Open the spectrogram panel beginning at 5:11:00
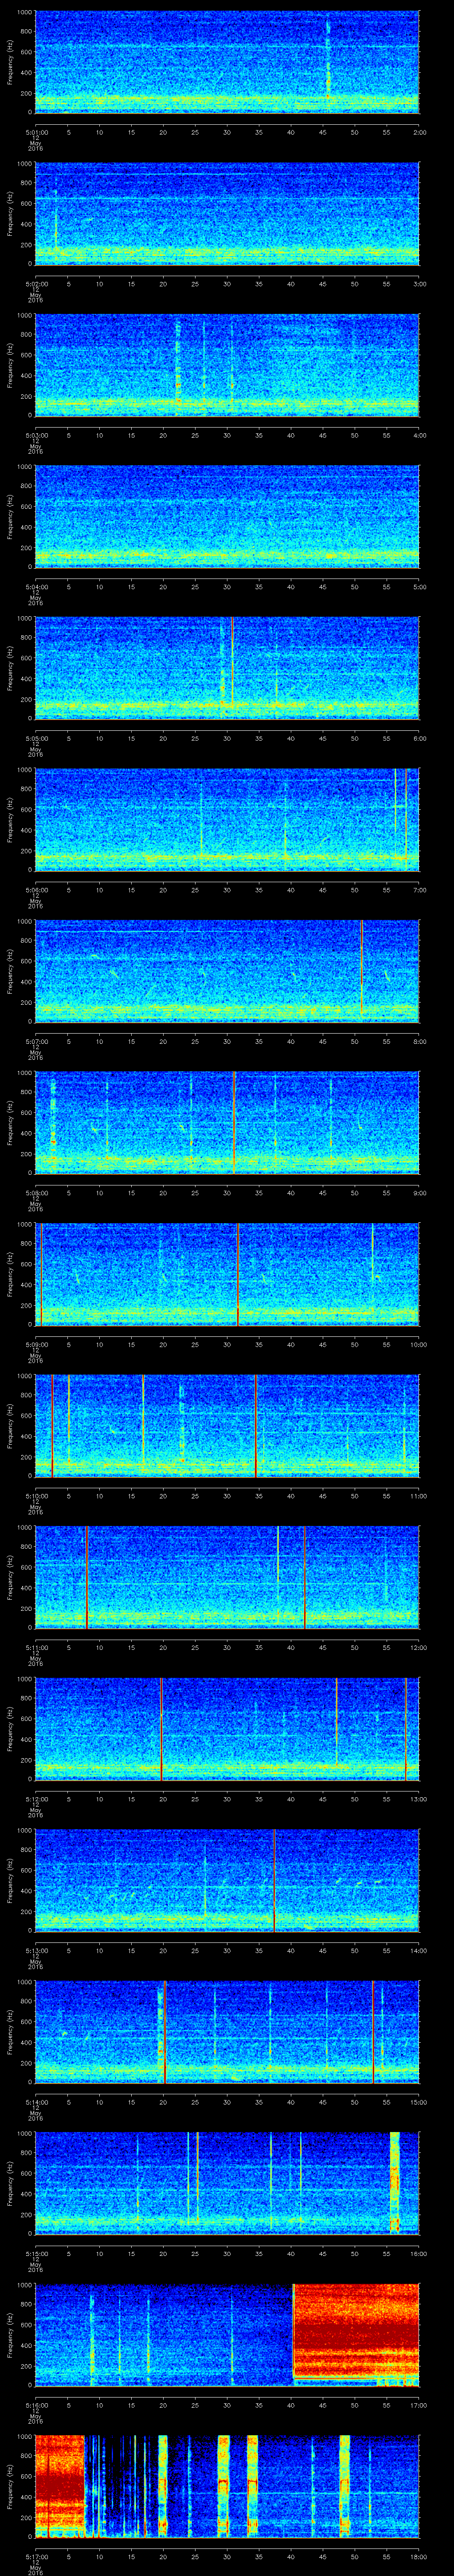This screenshot has width=454, height=2576. click(x=227, y=1576)
